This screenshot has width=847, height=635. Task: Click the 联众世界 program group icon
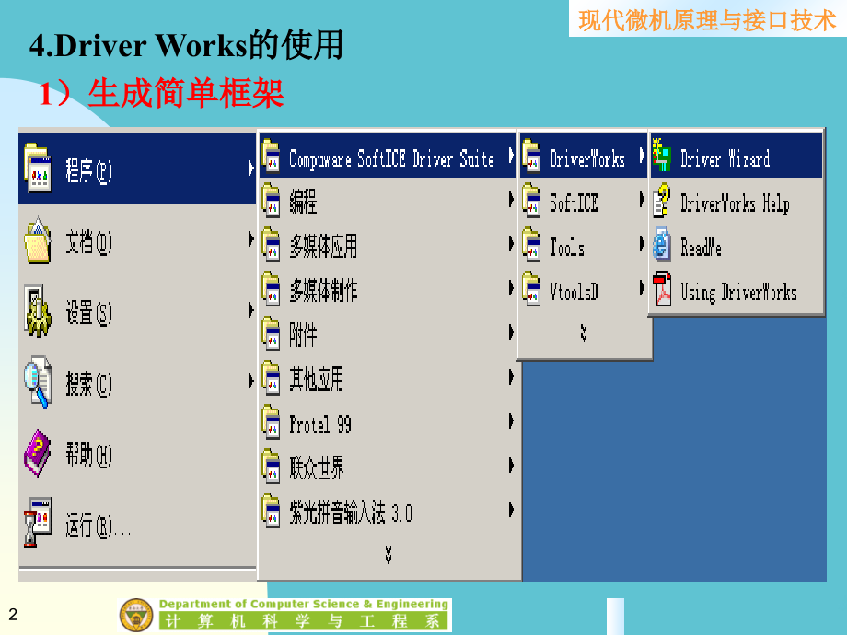coord(271,466)
